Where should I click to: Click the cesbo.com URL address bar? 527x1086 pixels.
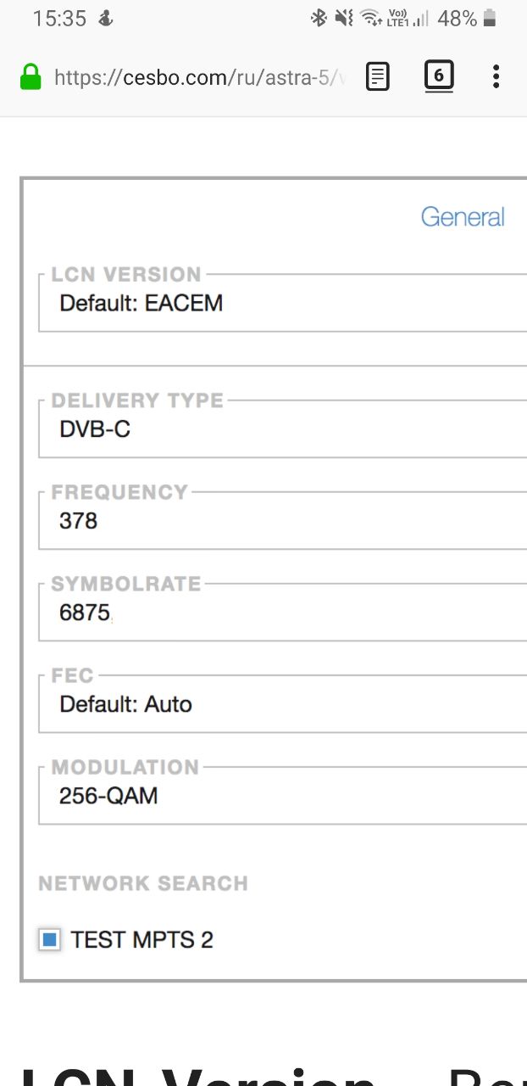click(201, 78)
